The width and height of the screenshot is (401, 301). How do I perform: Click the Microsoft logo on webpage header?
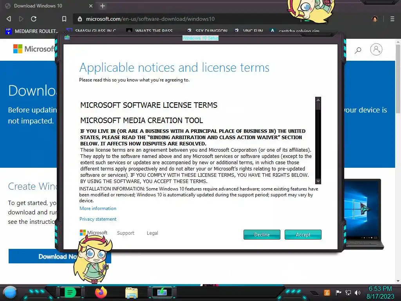coord(34,49)
